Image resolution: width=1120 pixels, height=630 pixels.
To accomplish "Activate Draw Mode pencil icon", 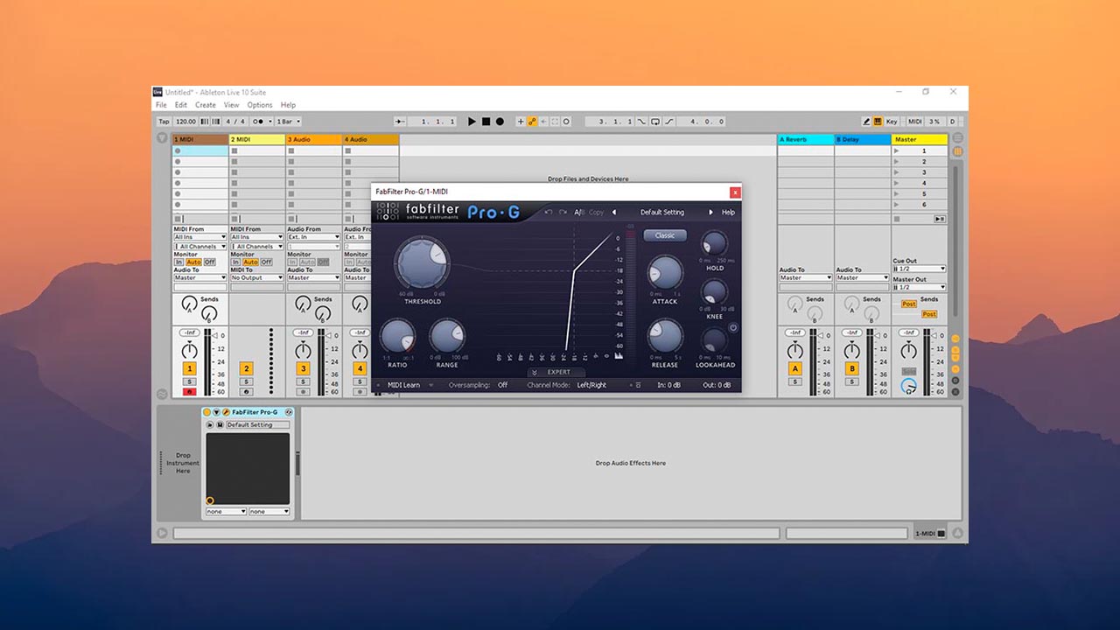I will pyautogui.click(x=866, y=122).
